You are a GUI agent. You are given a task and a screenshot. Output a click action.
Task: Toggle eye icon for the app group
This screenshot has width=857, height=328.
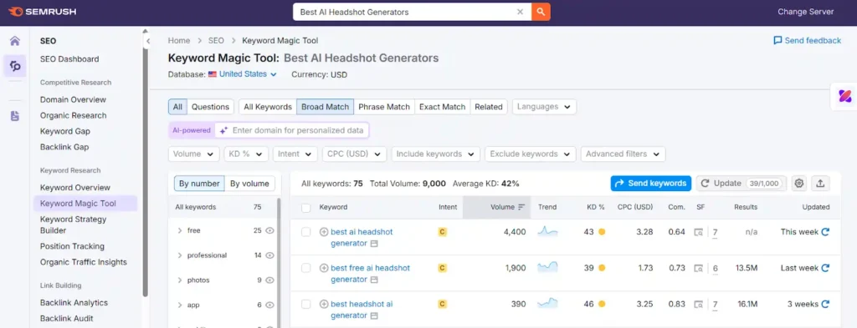(x=269, y=305)
